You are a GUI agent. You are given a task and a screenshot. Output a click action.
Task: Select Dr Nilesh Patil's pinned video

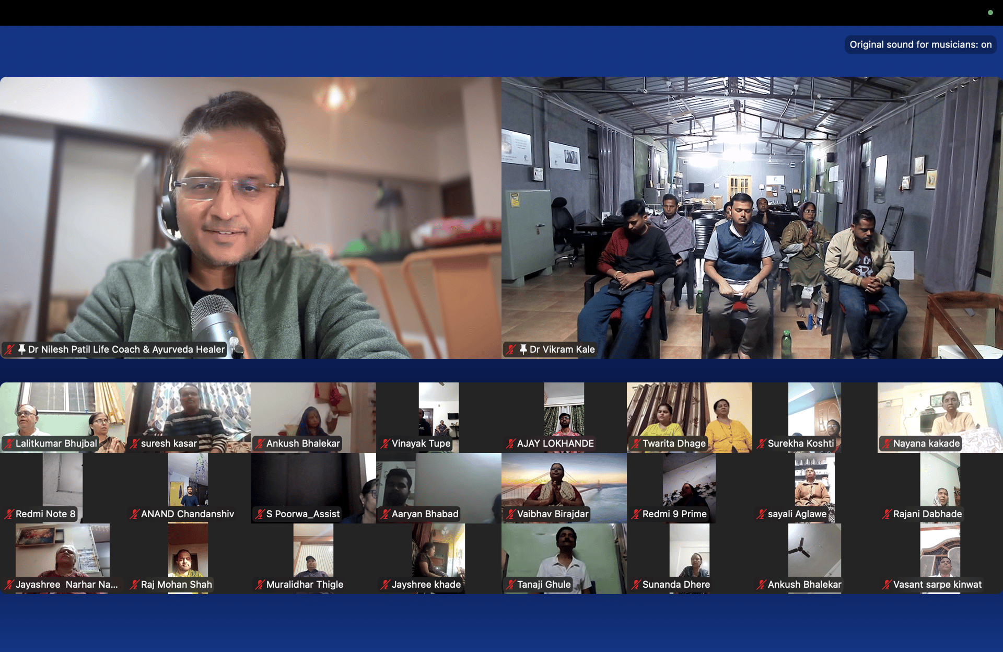tap(251, 209)
